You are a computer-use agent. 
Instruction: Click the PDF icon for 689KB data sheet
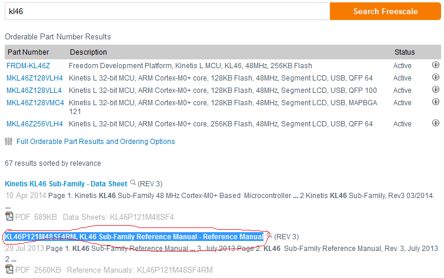tap(9, 216)
